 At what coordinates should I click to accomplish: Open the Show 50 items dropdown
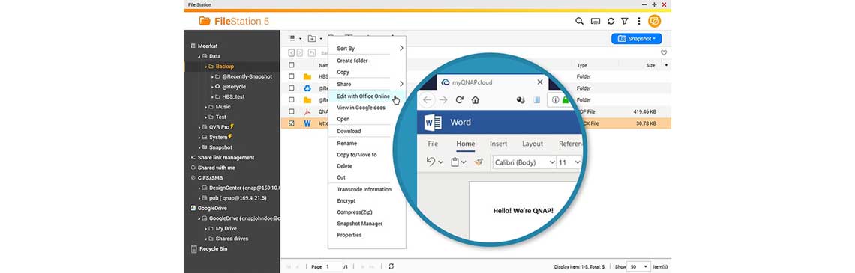pos(637,266)
